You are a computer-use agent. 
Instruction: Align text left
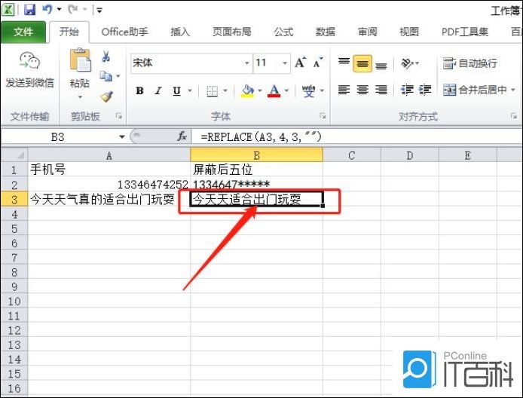click(x=344, y=90)
